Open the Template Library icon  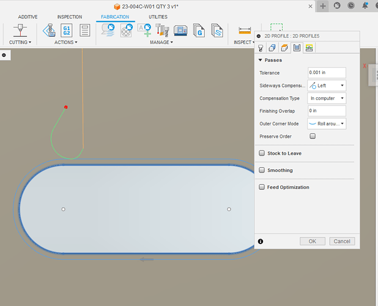coord(217,31)
